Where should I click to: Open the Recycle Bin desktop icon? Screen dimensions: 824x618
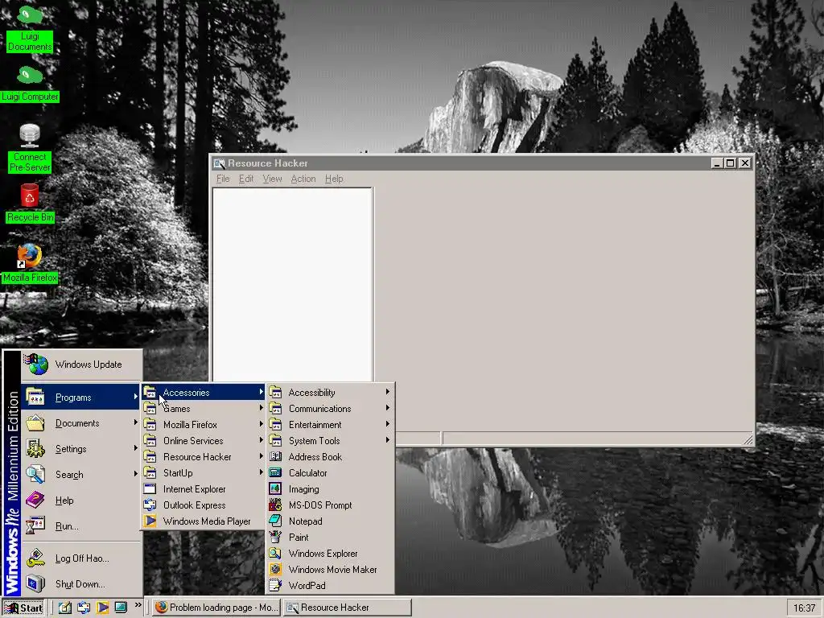pos(30,204)
